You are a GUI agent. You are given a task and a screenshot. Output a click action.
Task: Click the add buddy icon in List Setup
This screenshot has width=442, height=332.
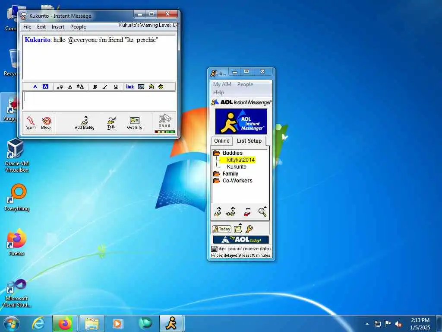(218, 212)
